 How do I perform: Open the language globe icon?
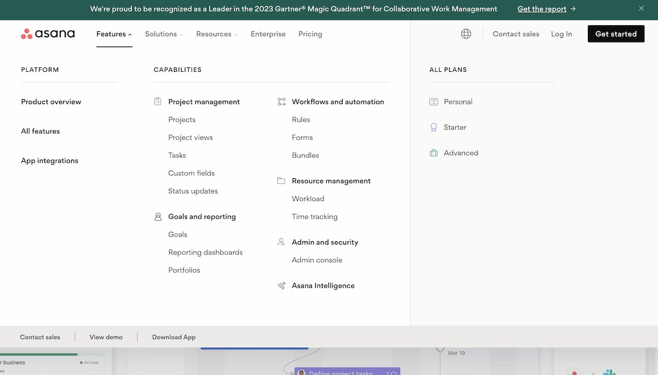pyautogui.click(x=466, y=33)
